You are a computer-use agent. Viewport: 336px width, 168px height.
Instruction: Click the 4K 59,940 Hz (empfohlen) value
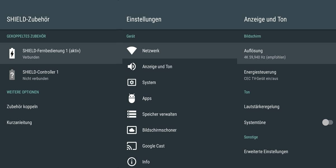[x=265, y=57]
